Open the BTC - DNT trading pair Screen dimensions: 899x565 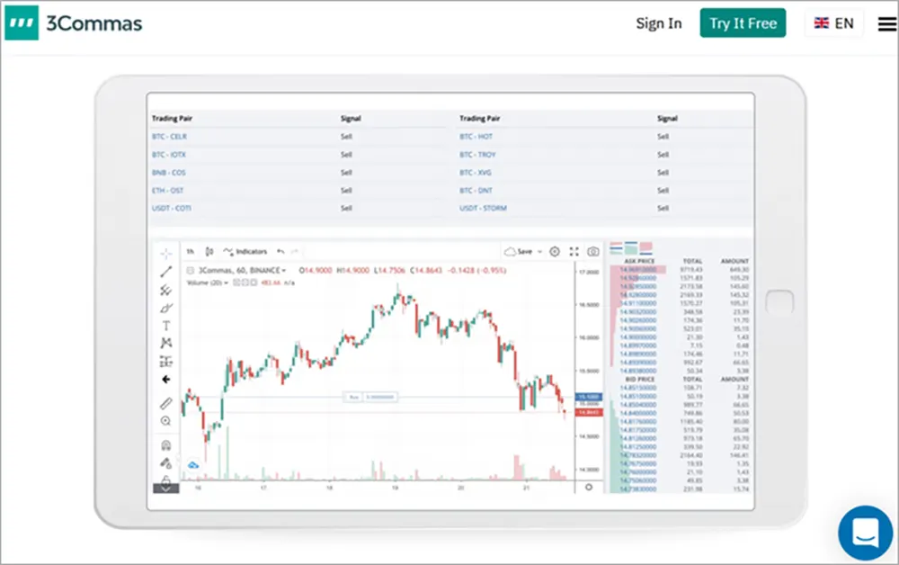pos(476,190)
